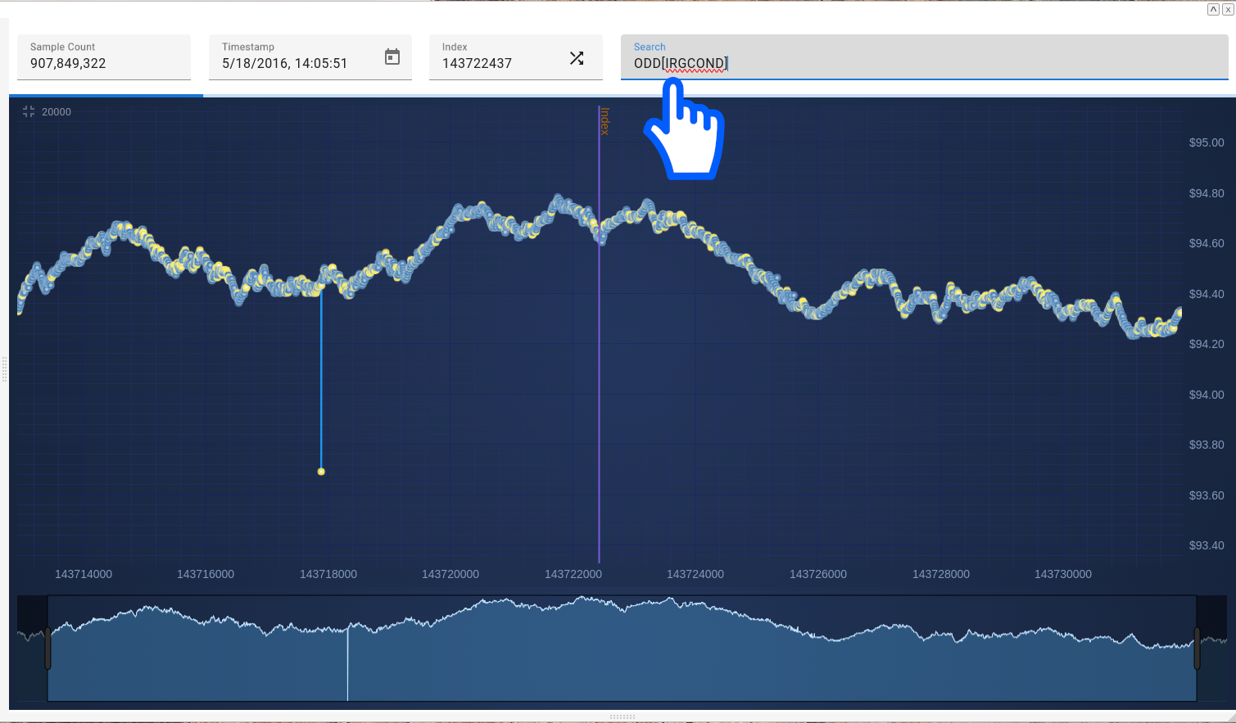This screenshot has width=1236, height=723.
Task: Click the 20000 zoom level label
Action: (x=57, y=112)
